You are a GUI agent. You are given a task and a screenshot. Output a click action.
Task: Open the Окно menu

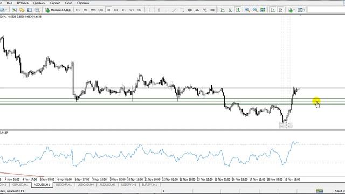click(x=68, y=3)
